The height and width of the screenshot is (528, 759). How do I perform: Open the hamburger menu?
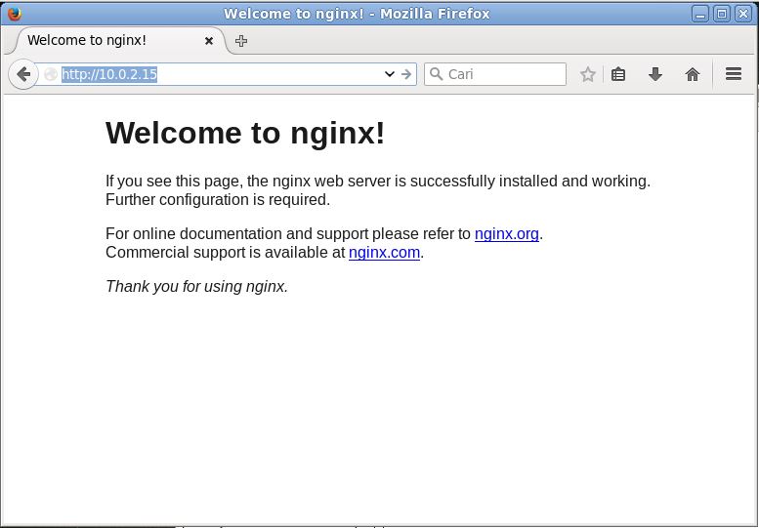(x=734, y=74)
